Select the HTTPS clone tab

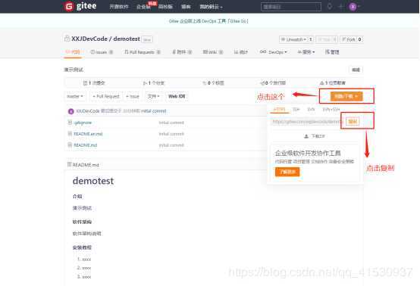pos(280,110)
